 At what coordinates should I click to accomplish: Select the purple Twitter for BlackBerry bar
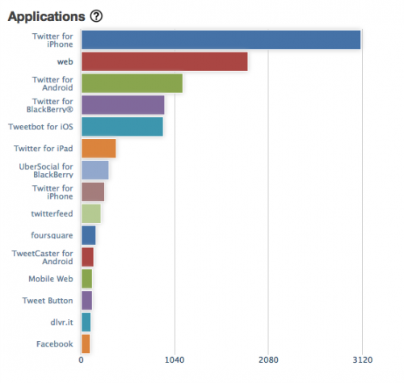tap(123, 105)
